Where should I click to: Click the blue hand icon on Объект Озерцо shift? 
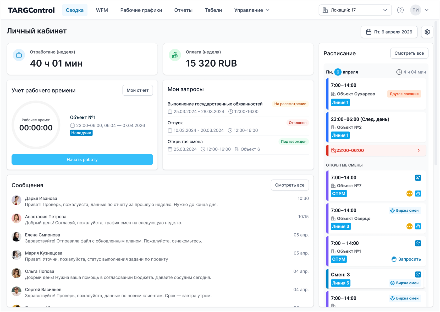tap(418, 227)
